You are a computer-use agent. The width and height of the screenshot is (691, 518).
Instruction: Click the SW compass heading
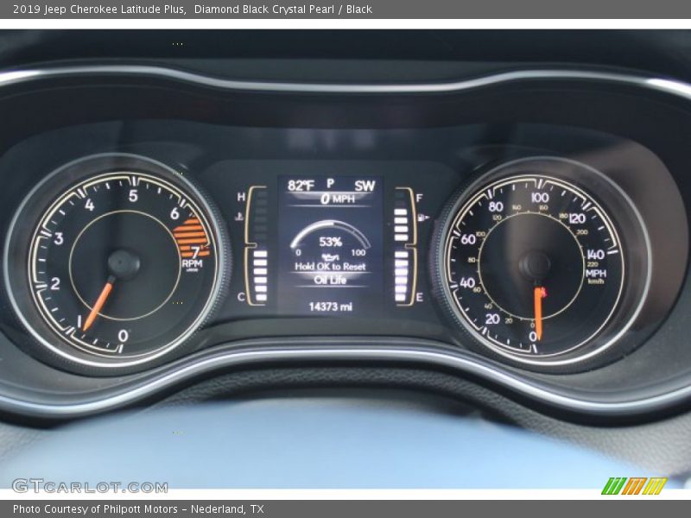[365, 186]
